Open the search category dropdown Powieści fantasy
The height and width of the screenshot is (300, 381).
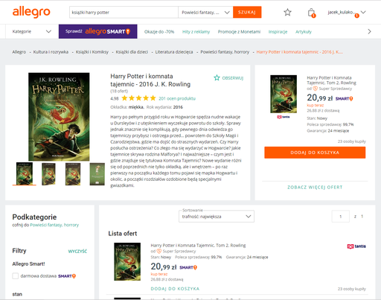coord(205,13)
